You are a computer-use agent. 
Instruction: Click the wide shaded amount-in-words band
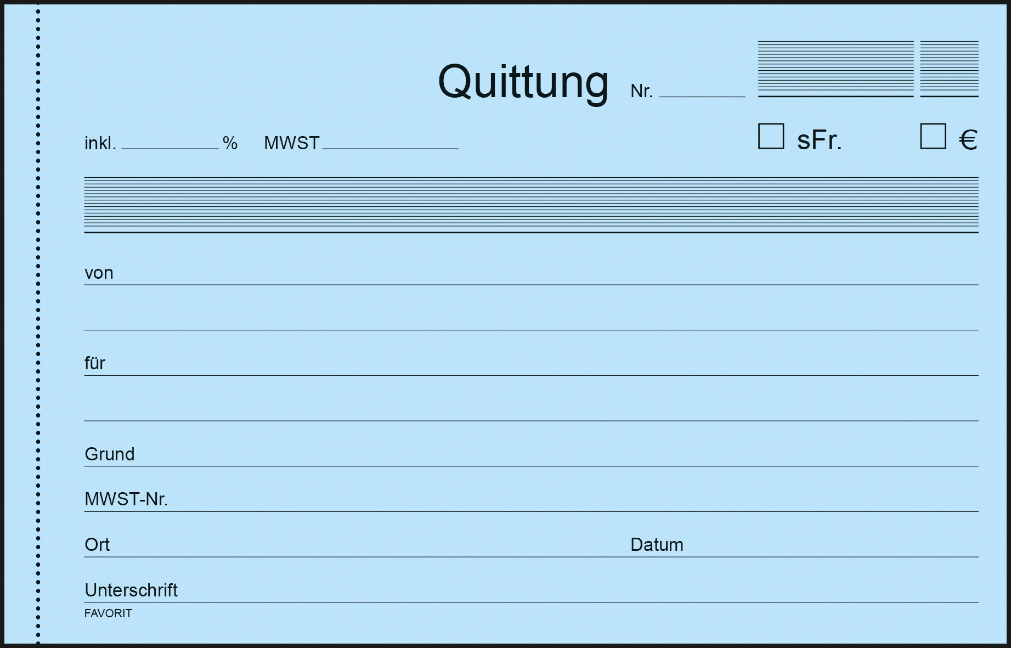coord(531,205)
